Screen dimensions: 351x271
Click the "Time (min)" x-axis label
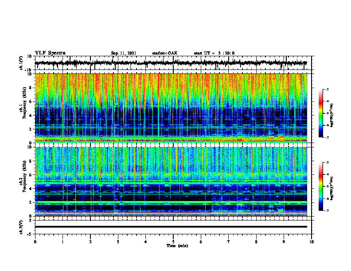[x=177, y=246]
